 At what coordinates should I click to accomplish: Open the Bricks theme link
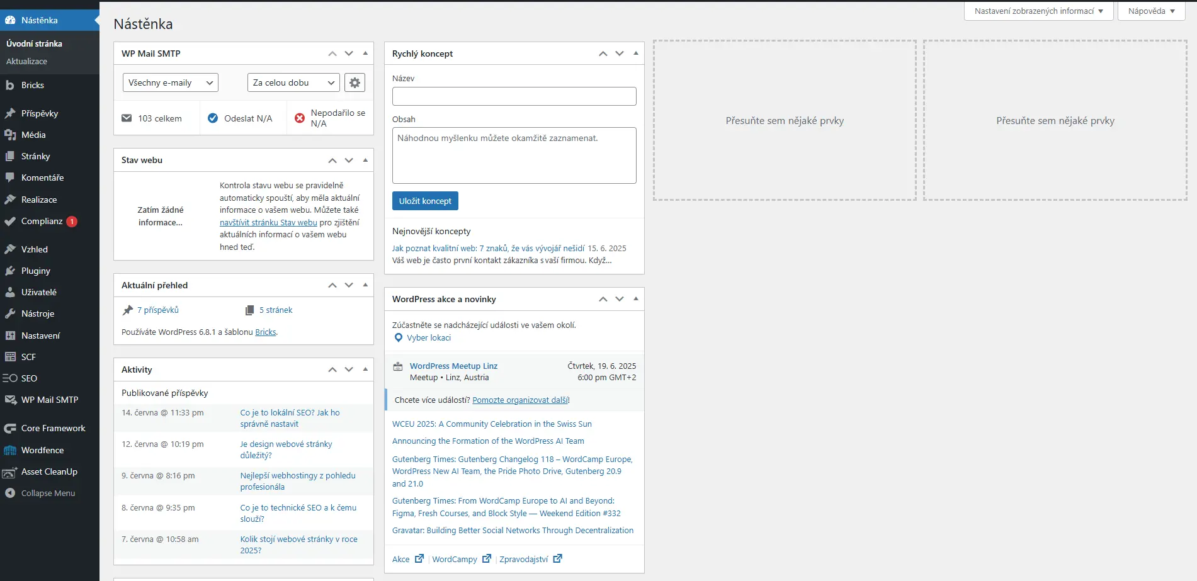(x=266, y=332)
